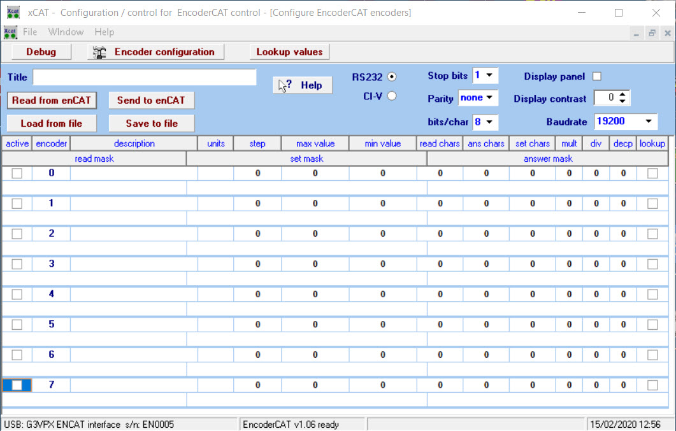
Task: Enable the lookup checkbox for encoder 0
Action: click(x=652, y=173)
